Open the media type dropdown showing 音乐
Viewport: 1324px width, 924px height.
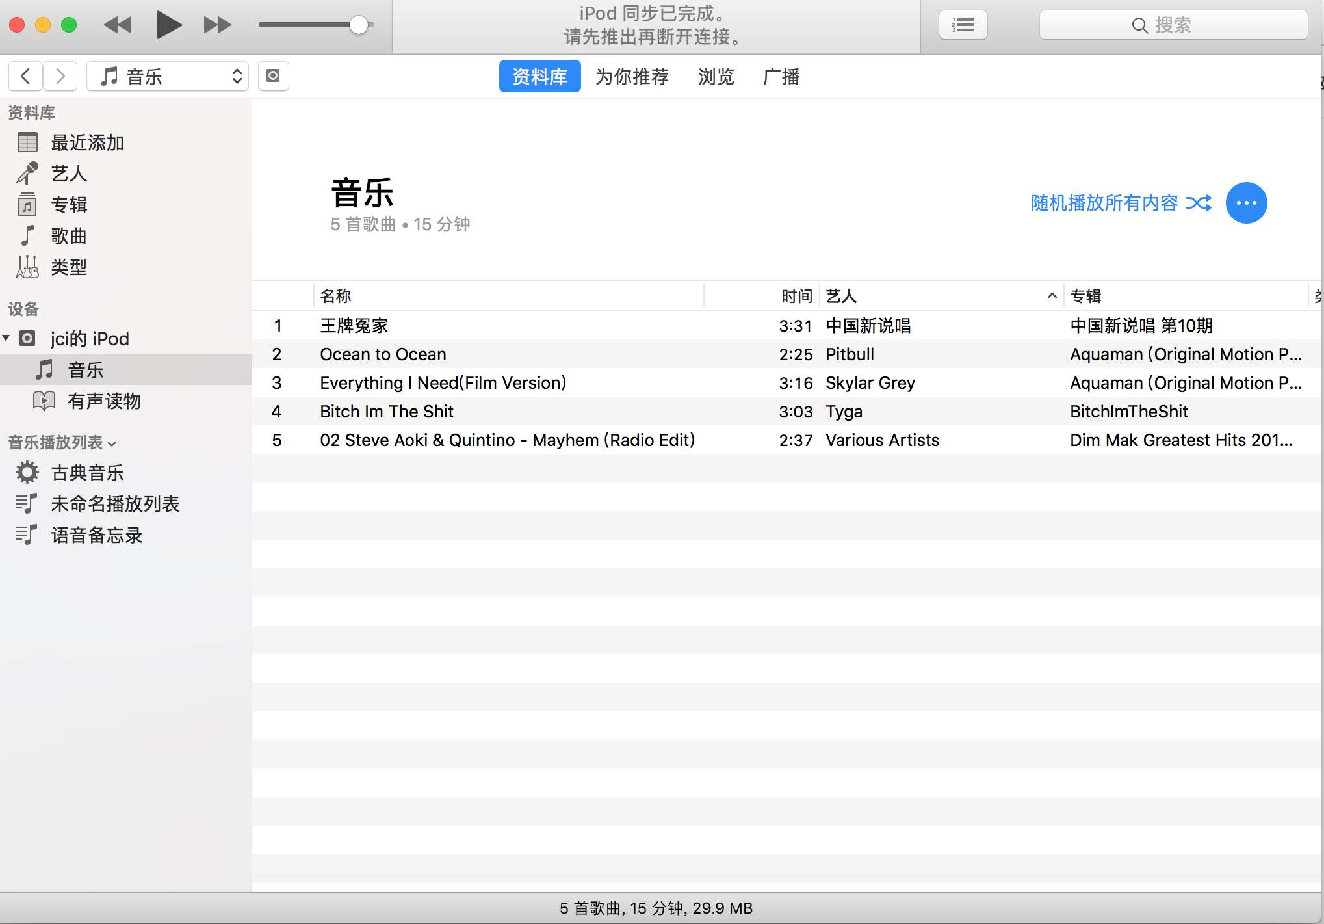168,76
